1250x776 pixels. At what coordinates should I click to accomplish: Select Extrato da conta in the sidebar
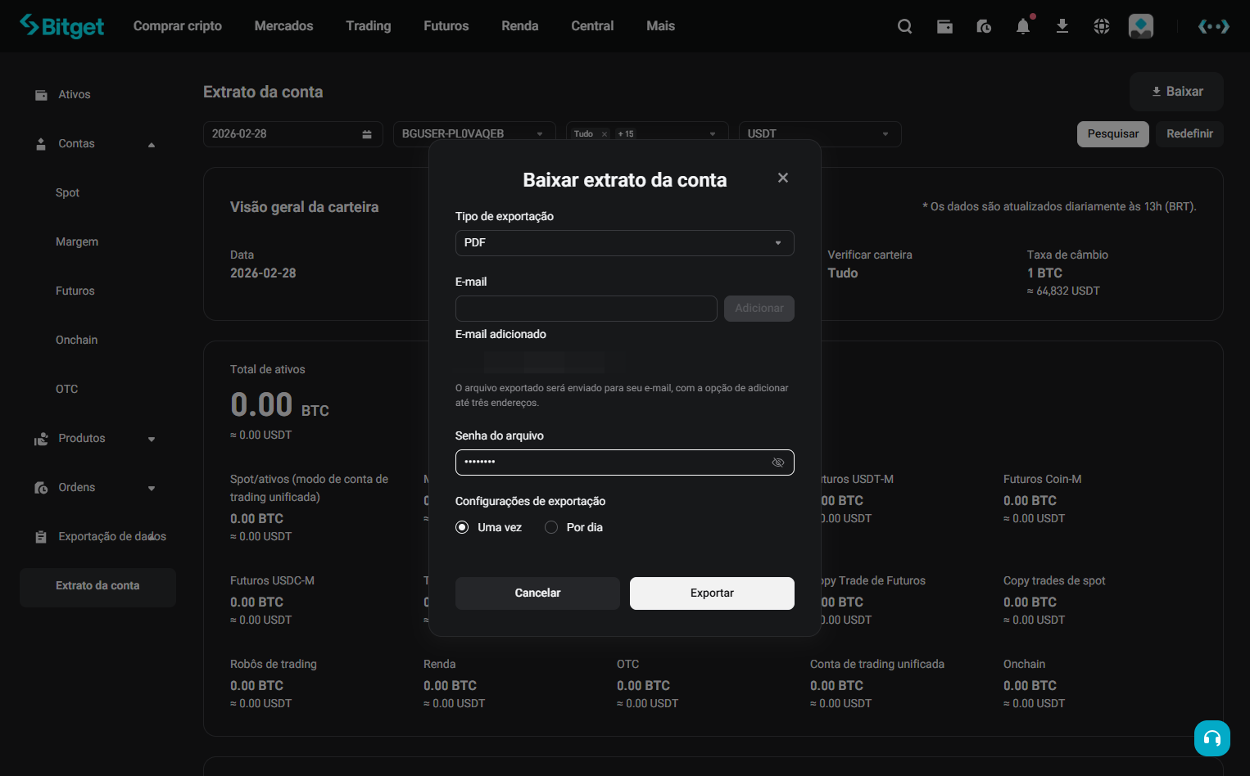click(97, 587)
